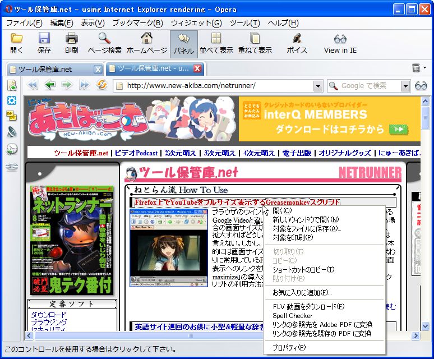
Task: Click the rewind navigation button
Action: pos(33,85)
